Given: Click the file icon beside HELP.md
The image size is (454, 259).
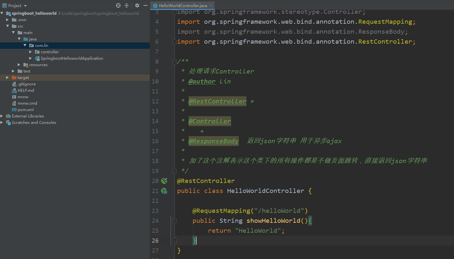Looking at the screenshot, I should [x=14, y=90].
